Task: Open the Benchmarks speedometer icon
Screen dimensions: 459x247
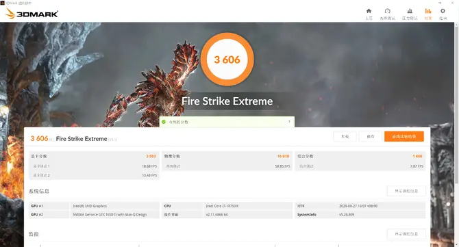Action: coord(387,11)
